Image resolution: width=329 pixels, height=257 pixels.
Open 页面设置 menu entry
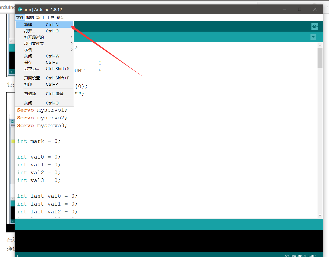[45, 78]
